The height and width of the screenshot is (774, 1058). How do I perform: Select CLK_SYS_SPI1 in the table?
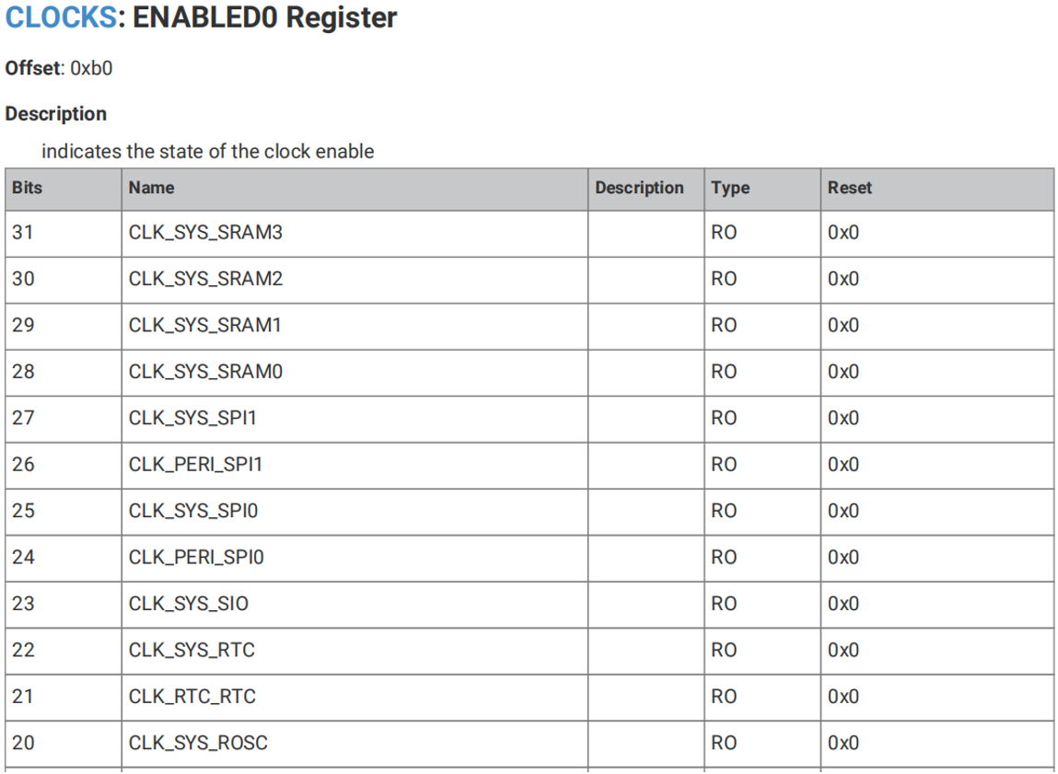click(192, 419)
